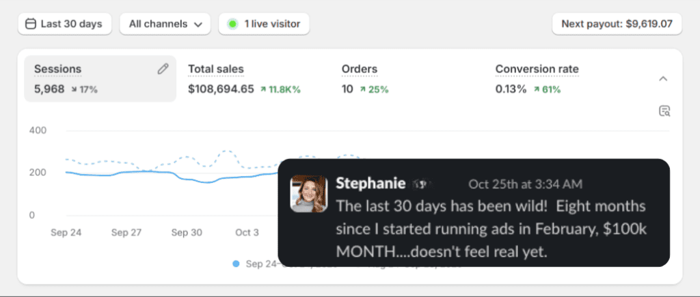
Task: Click the down arrow beside Sessions 17%
Action: point(74,89)
